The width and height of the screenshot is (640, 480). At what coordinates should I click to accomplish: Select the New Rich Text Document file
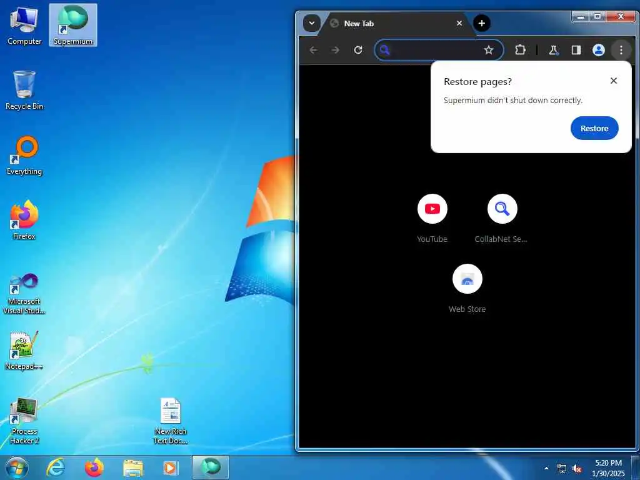171,421
